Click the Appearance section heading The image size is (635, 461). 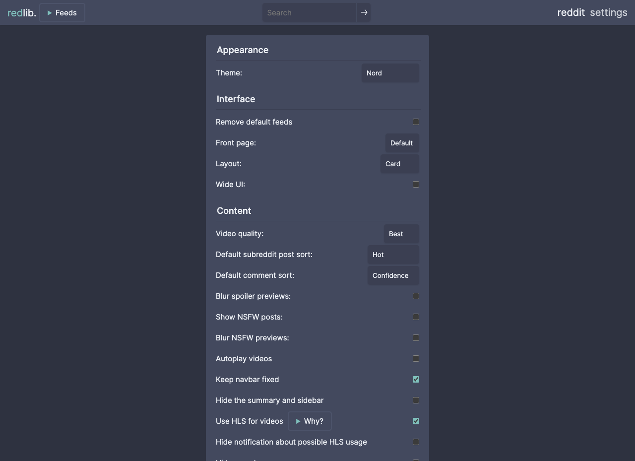point(243,50)
